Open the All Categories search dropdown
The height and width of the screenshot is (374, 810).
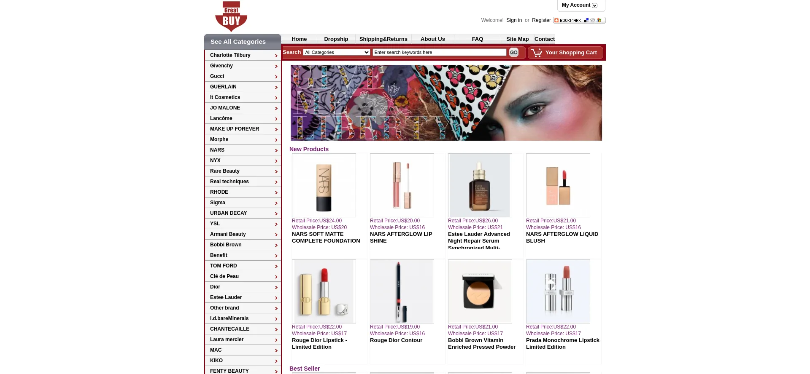337,52
